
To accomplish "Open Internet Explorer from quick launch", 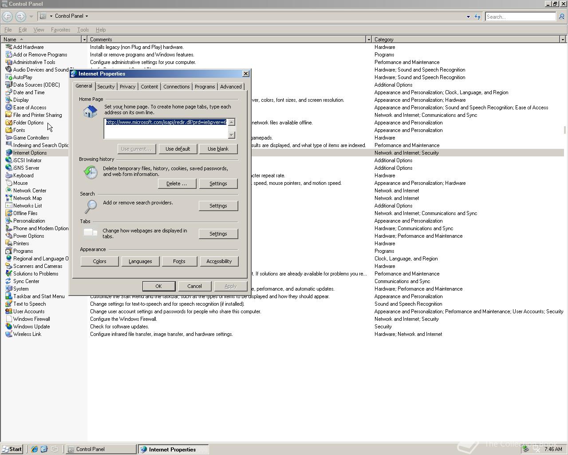I will [x=34, y=449].
